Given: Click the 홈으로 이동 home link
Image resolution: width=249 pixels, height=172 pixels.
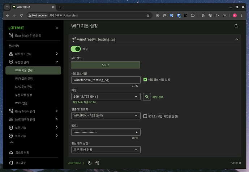Looking at the screenshot, I should pos(19,152).
